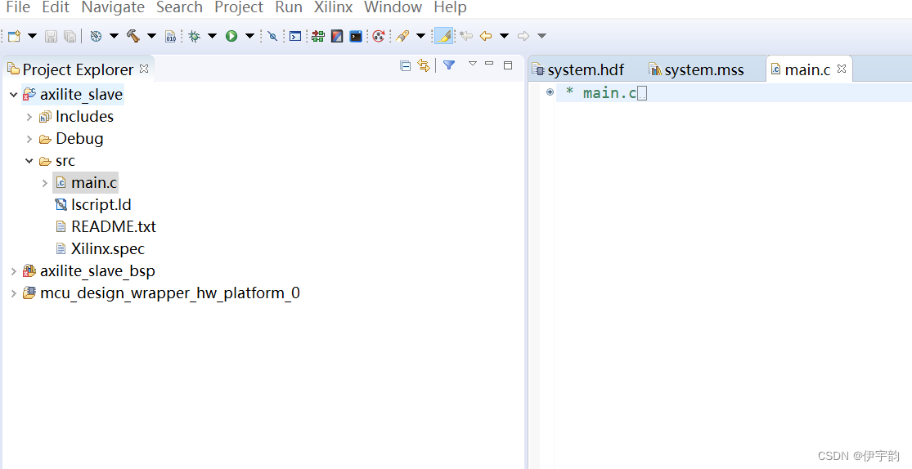Select the README.txt file

(x=114, y=226)
